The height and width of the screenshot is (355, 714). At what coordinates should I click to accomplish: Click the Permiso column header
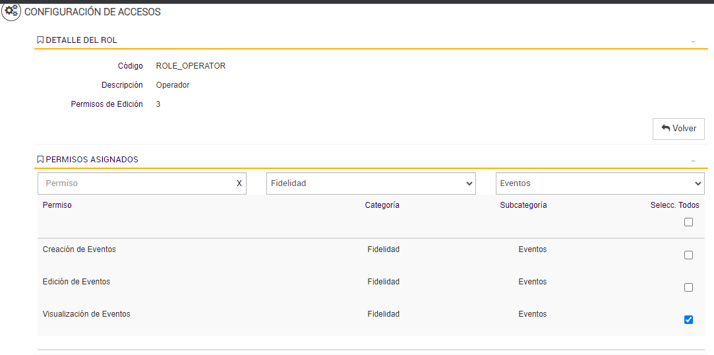coord(57,205)
